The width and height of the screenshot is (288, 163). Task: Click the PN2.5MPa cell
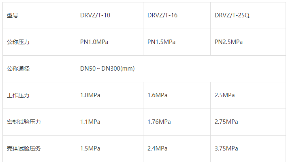pyautogui.click(x=228, y=42)
